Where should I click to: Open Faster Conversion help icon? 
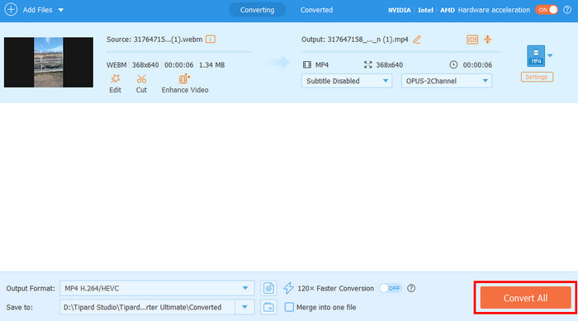(x=411, y=288)
